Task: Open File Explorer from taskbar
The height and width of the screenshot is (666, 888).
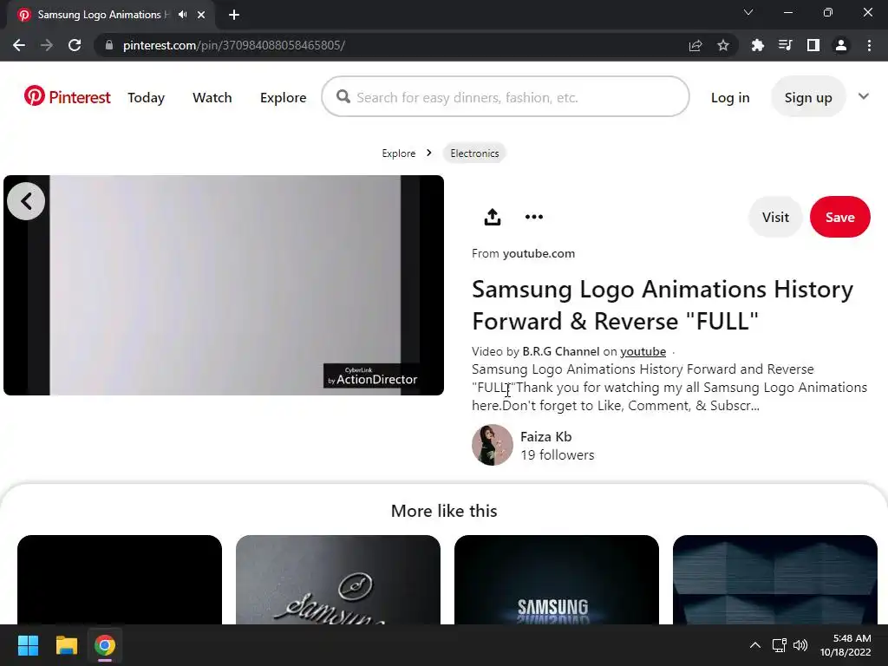Action: 66,645
